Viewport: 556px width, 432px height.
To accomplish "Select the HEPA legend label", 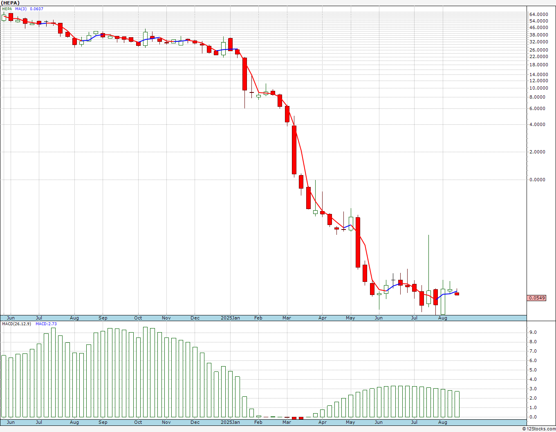I will [7, 9].
